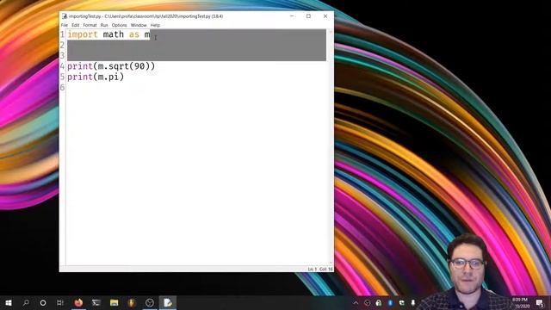This screenshot has height=310, width=551.
Task: Open the File menu
Action: (65, 25)
